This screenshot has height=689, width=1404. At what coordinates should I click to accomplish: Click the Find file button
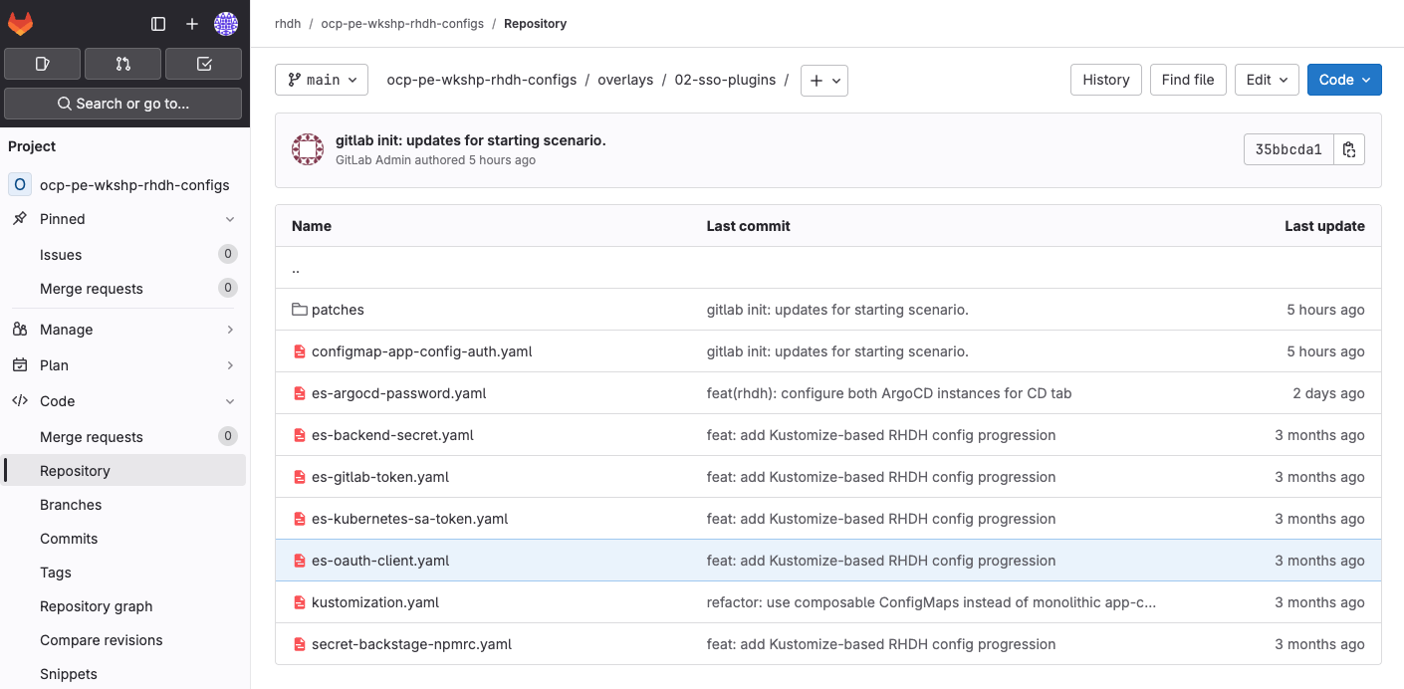point(1188,80)
